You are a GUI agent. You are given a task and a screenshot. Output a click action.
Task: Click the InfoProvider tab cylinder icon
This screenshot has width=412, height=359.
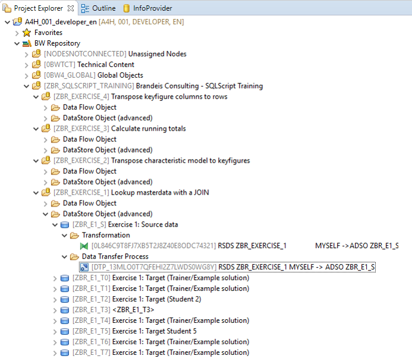[127, 8]
